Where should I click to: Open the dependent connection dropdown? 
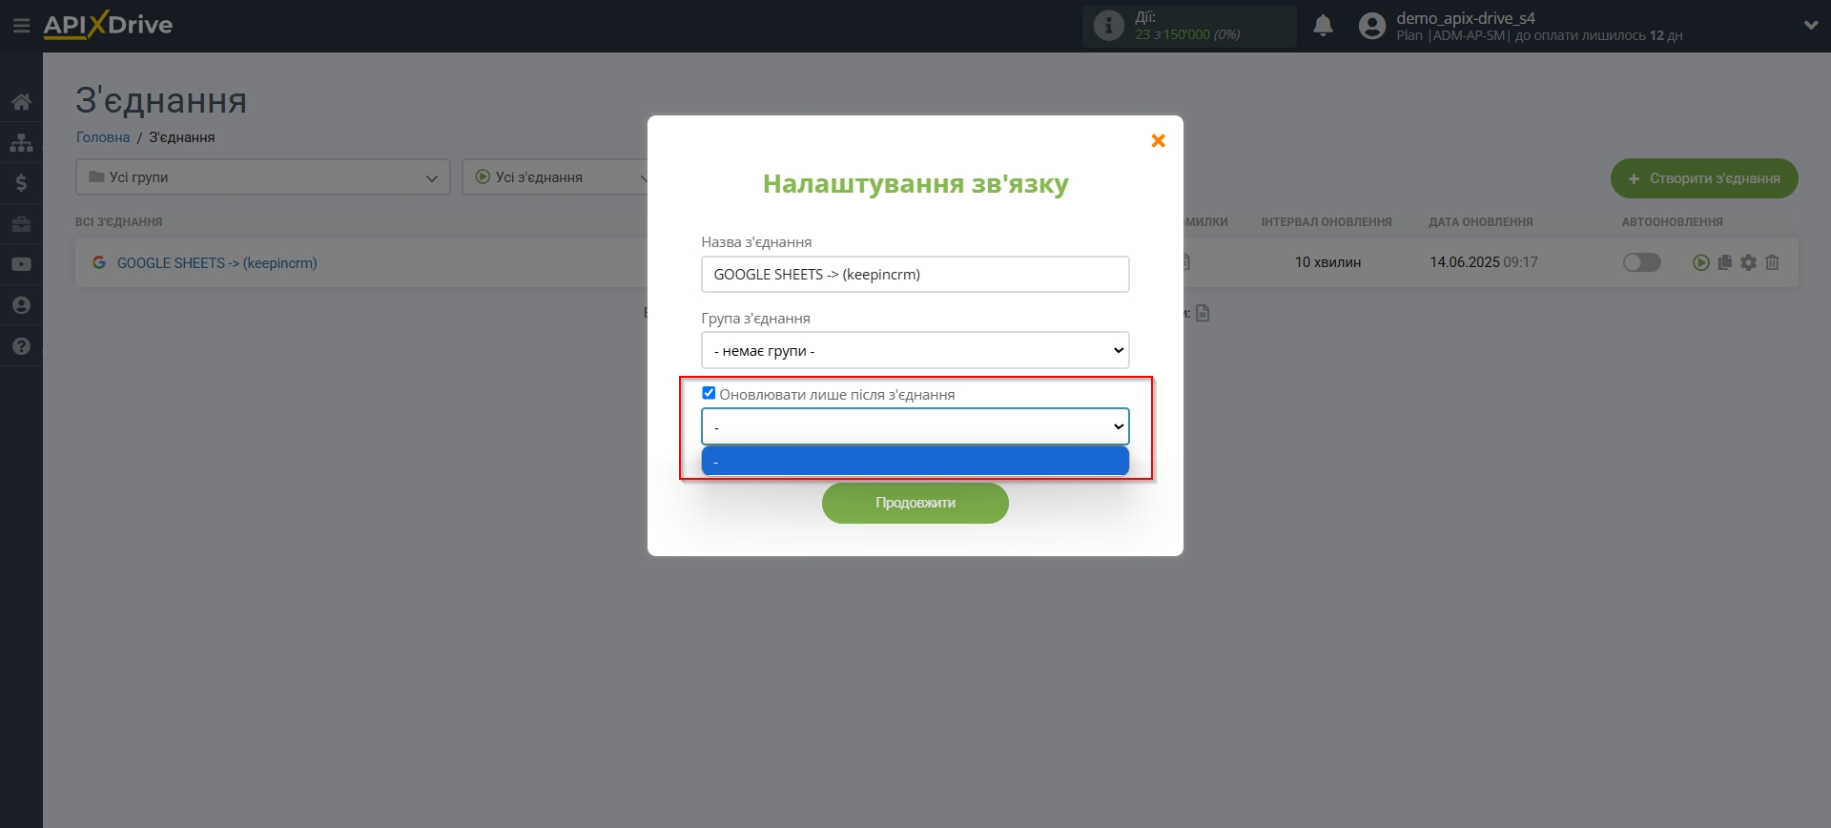tap(915, 426)
